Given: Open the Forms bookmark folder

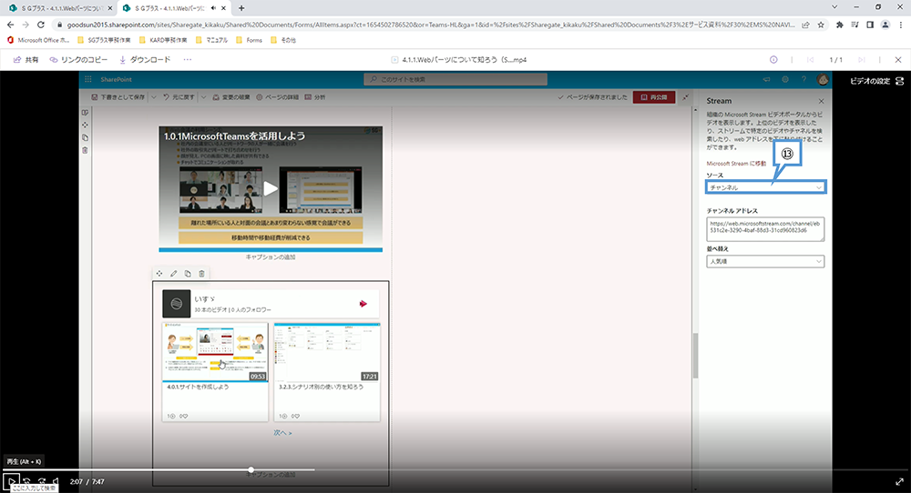Looking at the screenshot, I should tap(250, 40).
